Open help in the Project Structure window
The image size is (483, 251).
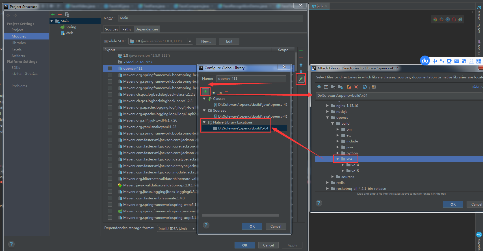pyautogui.click(x=11, y=244)
